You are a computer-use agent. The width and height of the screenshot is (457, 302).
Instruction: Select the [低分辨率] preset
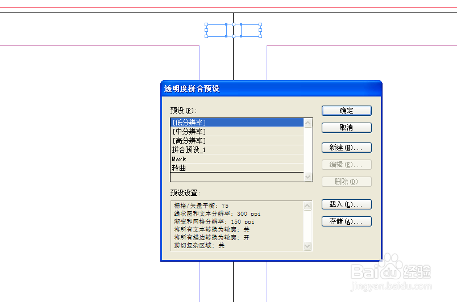[x=237, y=123]
